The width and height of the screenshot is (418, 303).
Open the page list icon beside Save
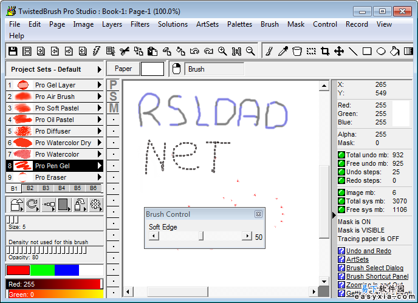click(27, 51)
